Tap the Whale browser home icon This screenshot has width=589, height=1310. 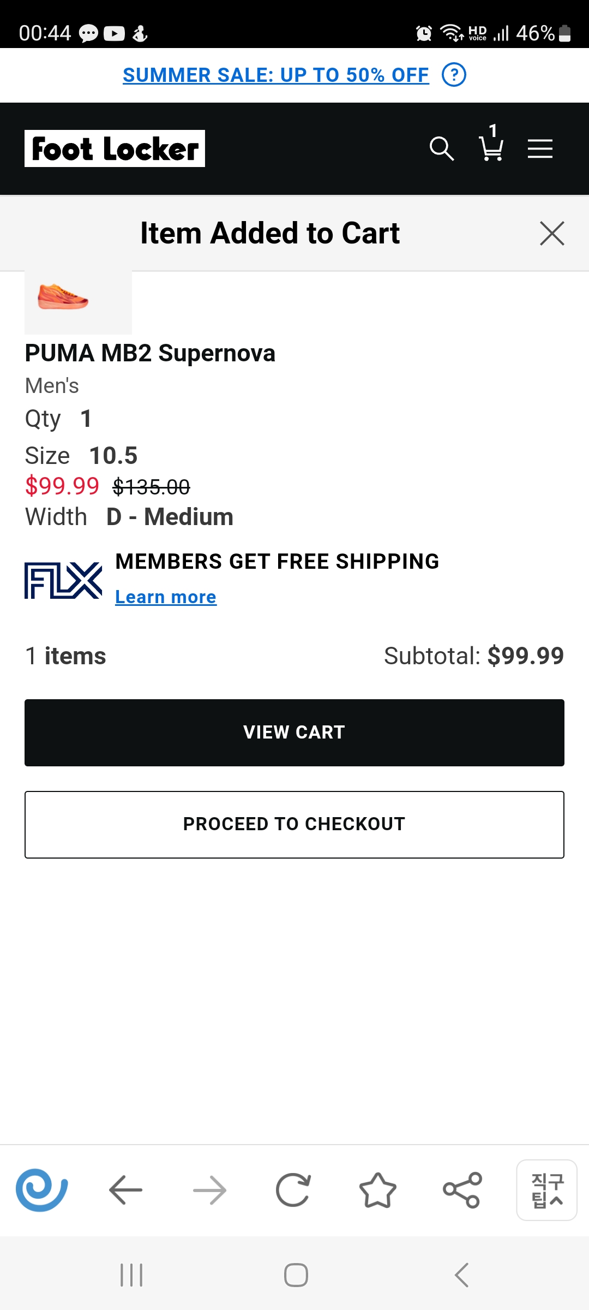pos(41,1190)
